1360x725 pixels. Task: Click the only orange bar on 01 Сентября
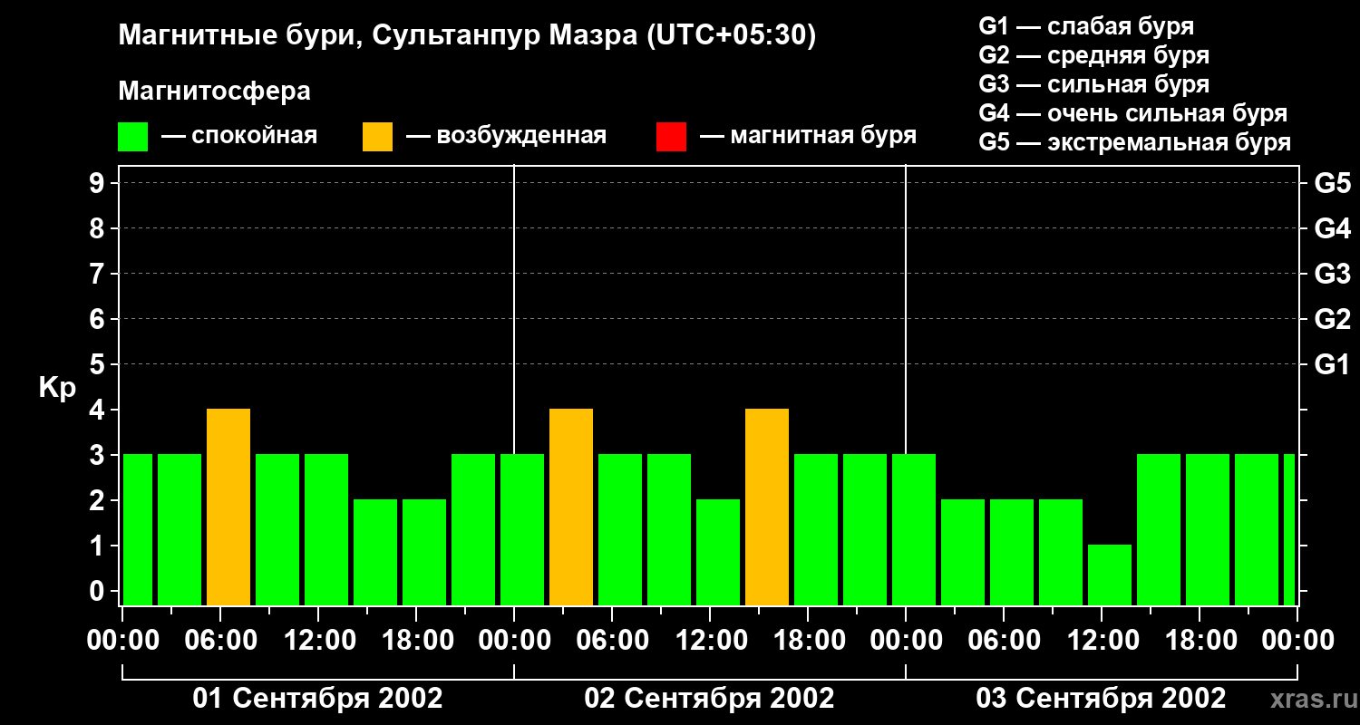[x=228, y=507]
